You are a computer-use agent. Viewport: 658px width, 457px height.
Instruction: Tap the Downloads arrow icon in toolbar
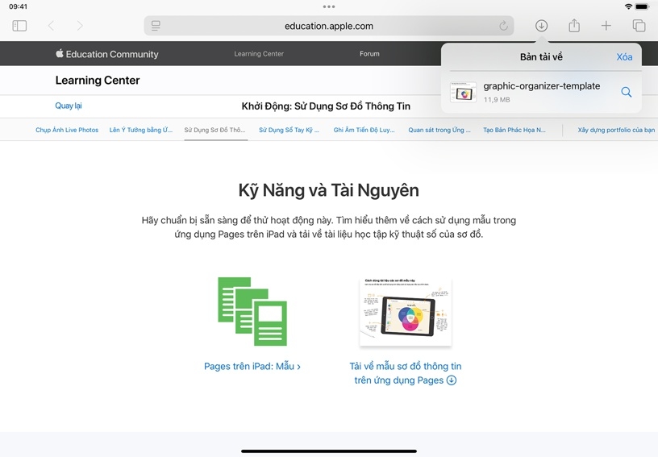[541, 26]
